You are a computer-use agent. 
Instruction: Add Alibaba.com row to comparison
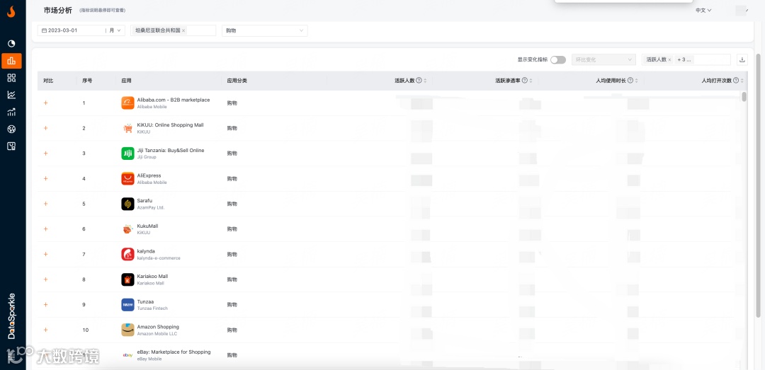[46, 103]
